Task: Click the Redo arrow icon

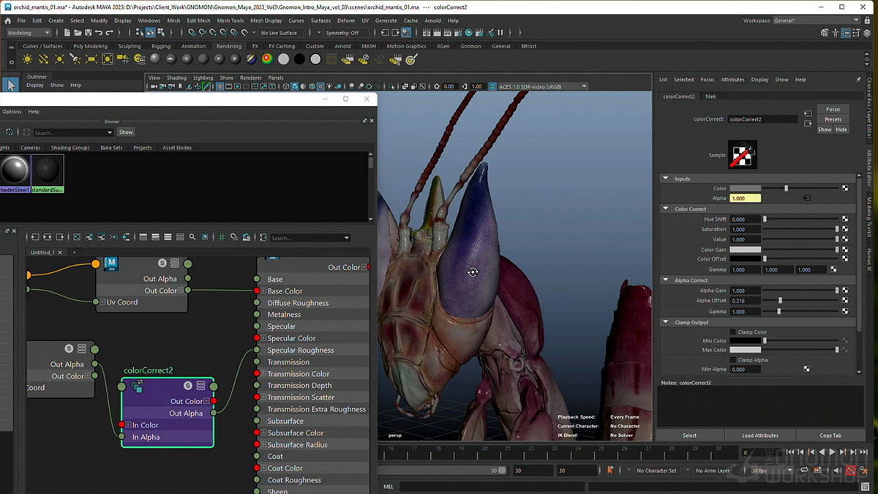Action: tap(110, 33)
